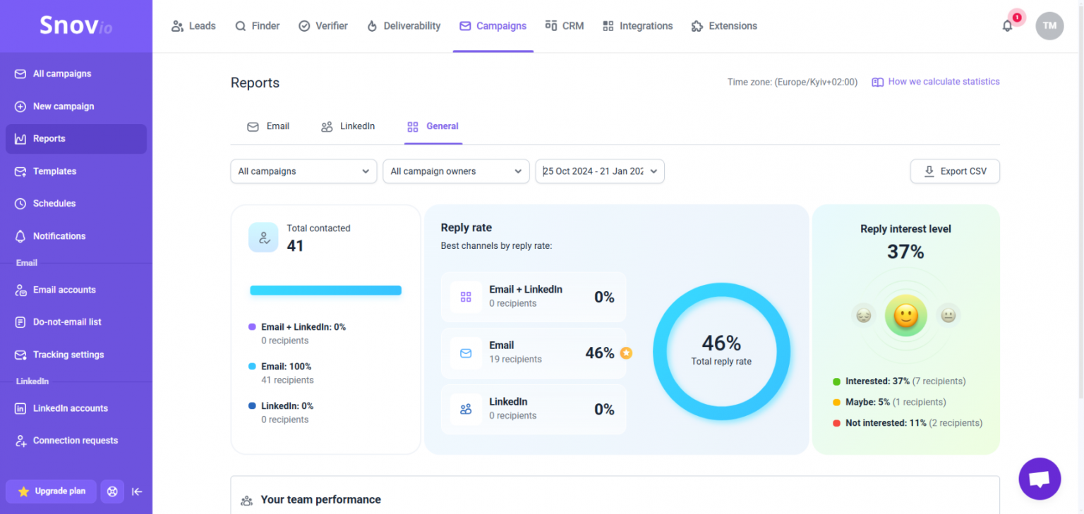Switch to the LinkedIn reports tab
The height and width of the screenshot is (514, 1084).
click(348, 126)
